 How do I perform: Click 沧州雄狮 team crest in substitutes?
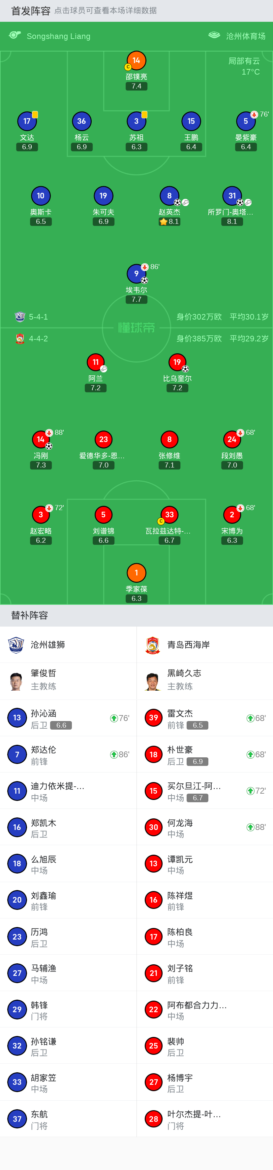[x=16, y=644]
